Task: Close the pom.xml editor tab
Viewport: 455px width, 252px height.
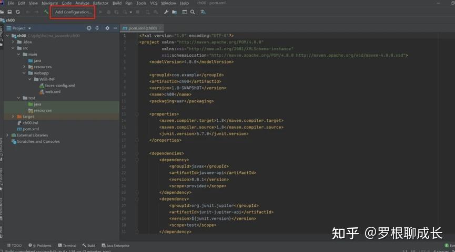Action: (x=160, y=28)
